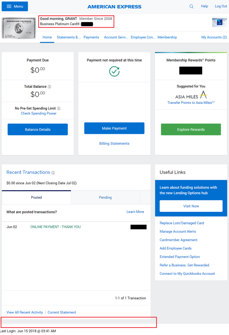Screen dimensions: 229x335
Task: Select the Membership navigation tab
Action: (167, 37)
